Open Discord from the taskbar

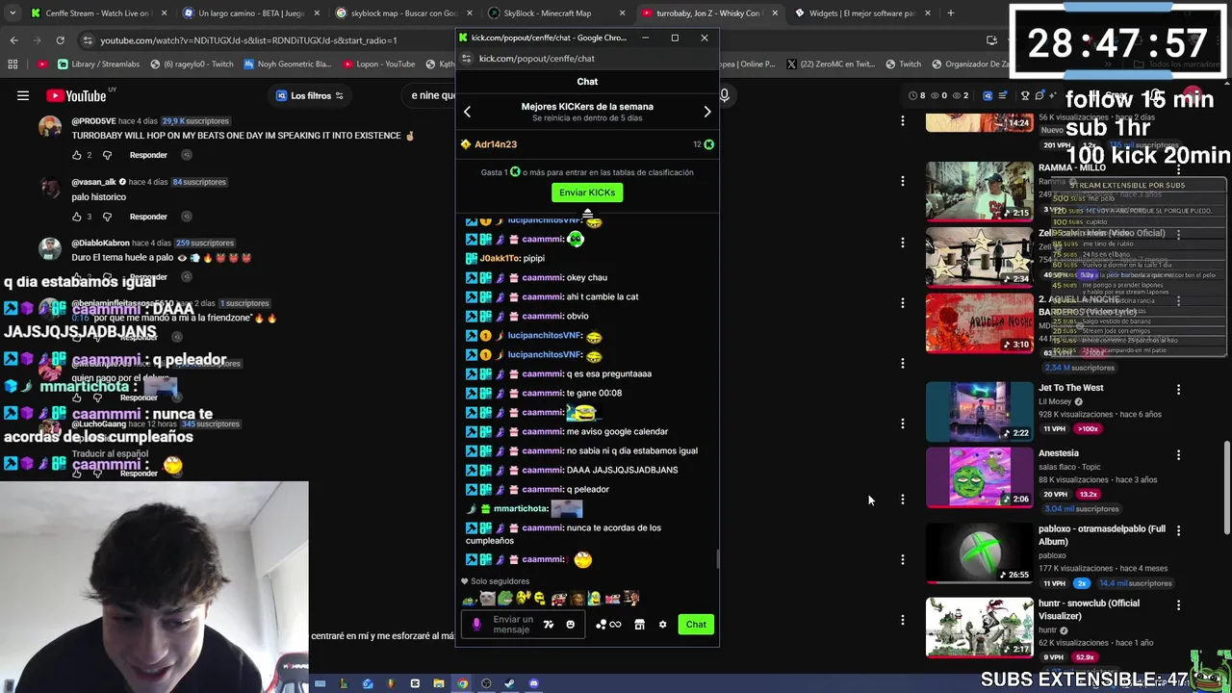[533, 683]
